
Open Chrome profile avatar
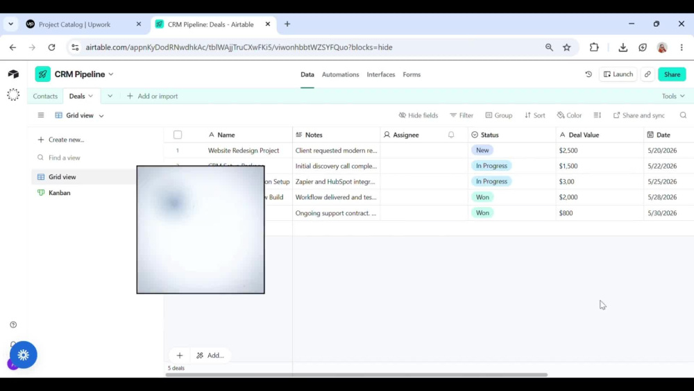[662, 47]
